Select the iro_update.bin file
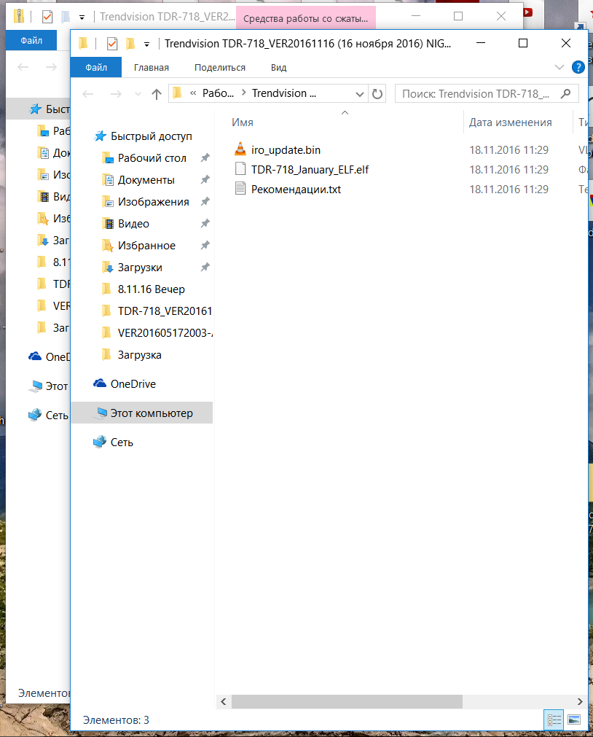The image size is (593, 737). [x=285, y=150]
